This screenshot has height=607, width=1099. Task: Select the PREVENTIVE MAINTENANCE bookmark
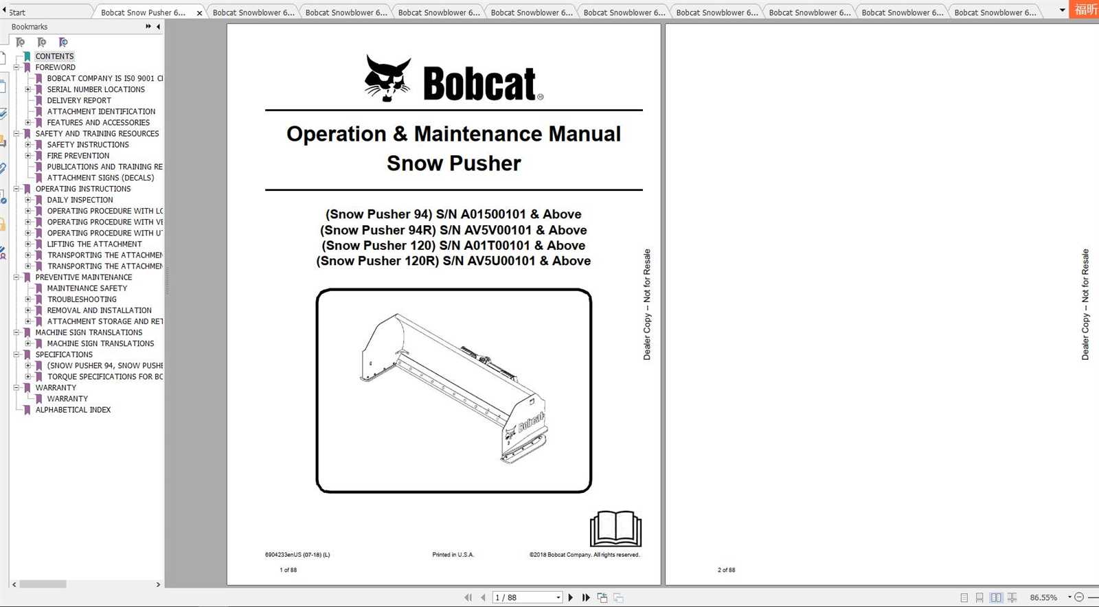[x=84, y=277]
